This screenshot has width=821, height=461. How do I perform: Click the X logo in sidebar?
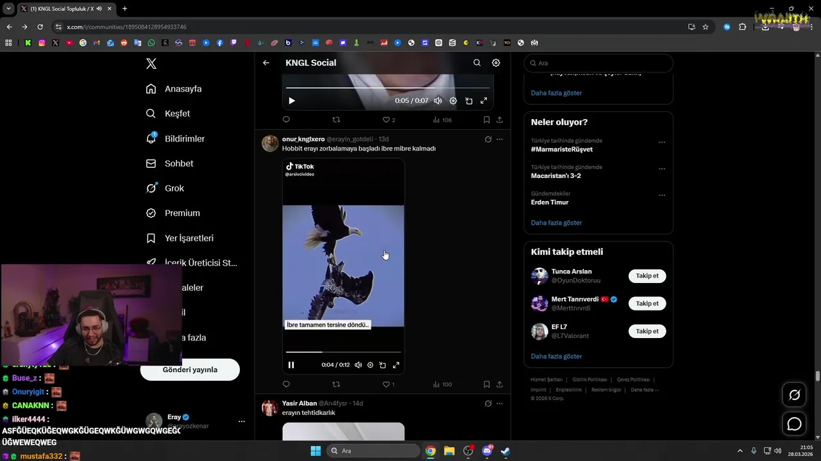pos(151,63)
